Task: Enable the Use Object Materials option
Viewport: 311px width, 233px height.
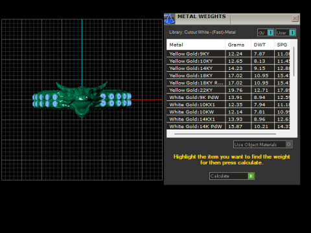Action: click(x=263, y=144)
